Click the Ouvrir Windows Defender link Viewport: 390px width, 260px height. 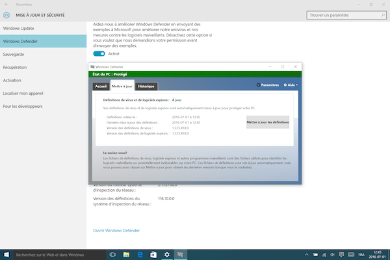click(x=116, y=230)
